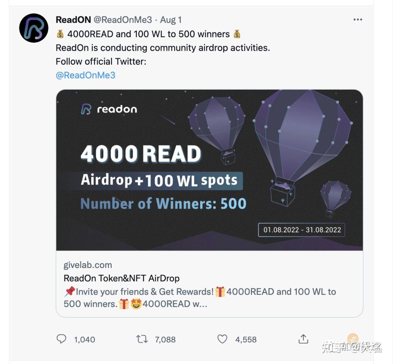Click the 01.08.2022 - 31.08.2022 date box
The height and width of the screenshot is (364, 393).
click(302, 230)
